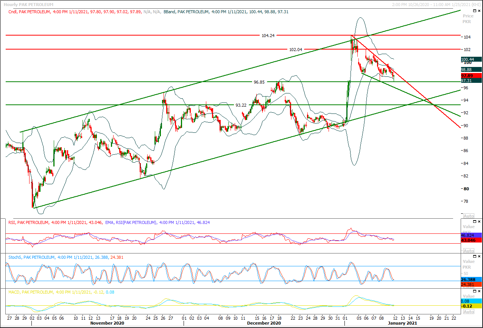Click the 43.046 RSI value tag
Image resolution: width=483 pixels, height=328 pixels.
(x=471, y=240)
